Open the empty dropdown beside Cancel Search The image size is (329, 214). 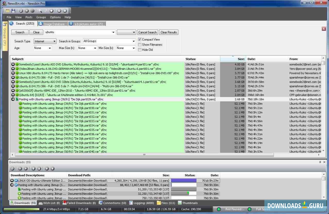point(126,32)
